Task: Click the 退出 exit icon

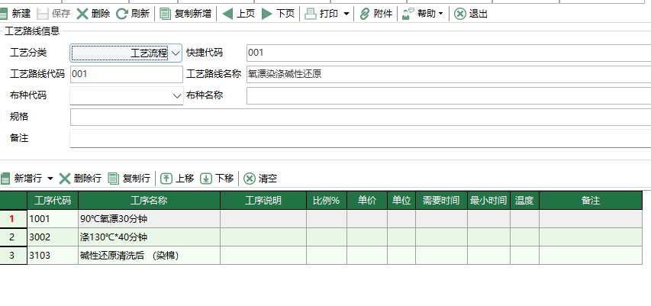Action: click(x=459, y=14)
